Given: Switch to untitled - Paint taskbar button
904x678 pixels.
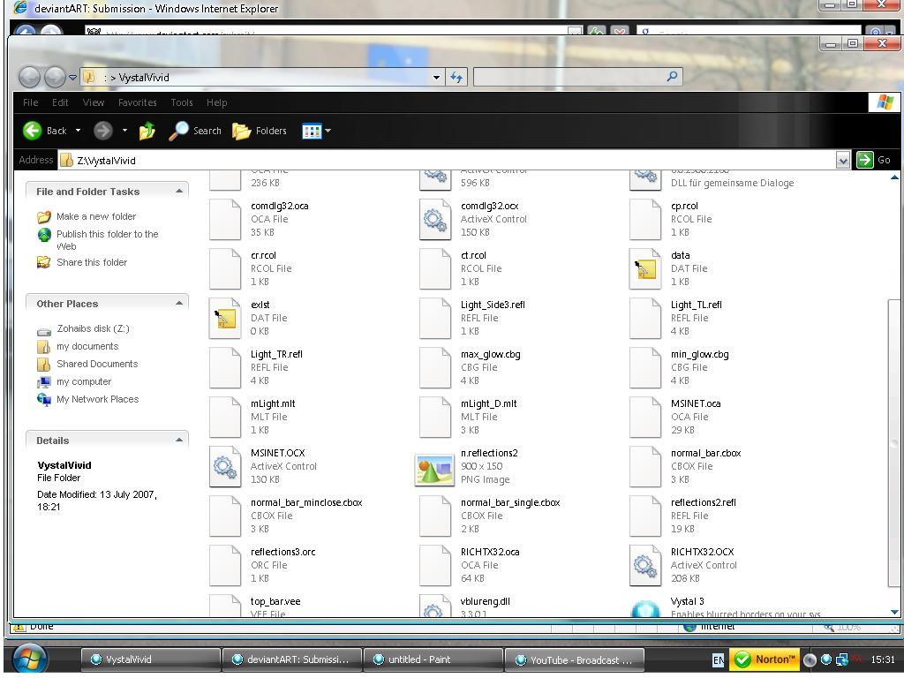Looking at the screenshot, I should 433,659.
